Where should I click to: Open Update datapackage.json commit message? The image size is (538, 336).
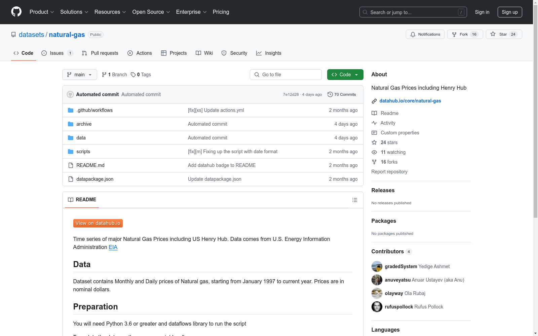tap(215, 179)
